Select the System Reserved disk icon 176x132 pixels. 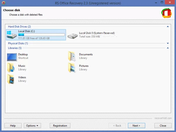pos(72,36)
